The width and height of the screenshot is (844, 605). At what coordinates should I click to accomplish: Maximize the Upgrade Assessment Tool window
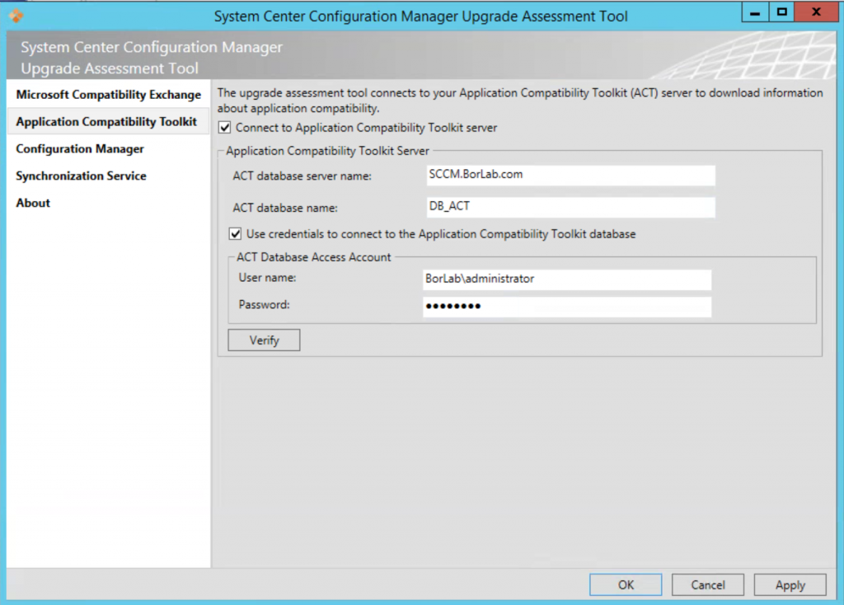click(781, 12)
